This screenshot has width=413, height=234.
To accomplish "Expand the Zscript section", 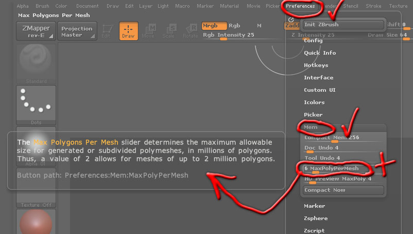I will pos(314,230).
